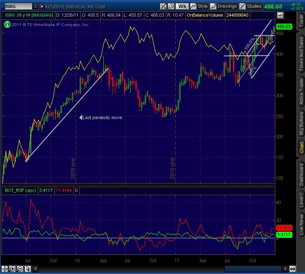Click the C: 466.03 close value

155,15
